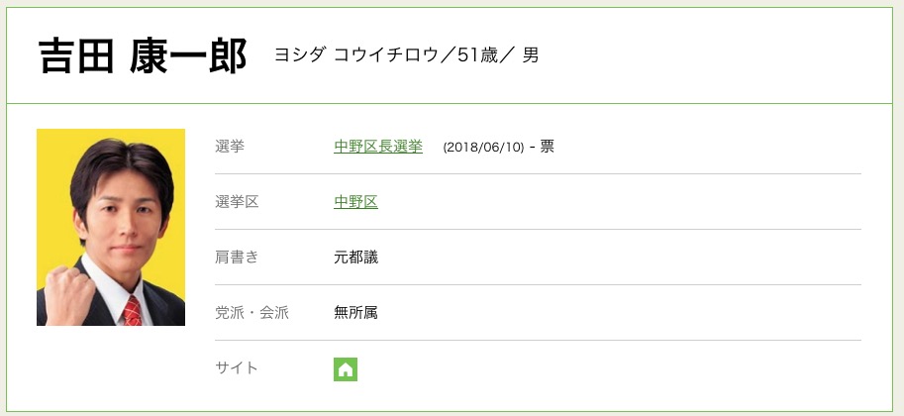Click the candidate's portrait photo

111,227
